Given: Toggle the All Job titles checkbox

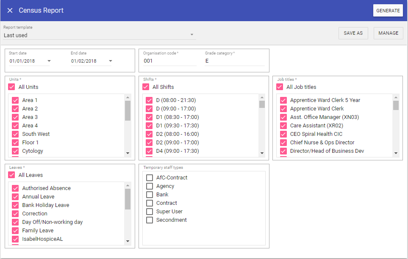Looking at the screenshot, I should tap(280, 87).
